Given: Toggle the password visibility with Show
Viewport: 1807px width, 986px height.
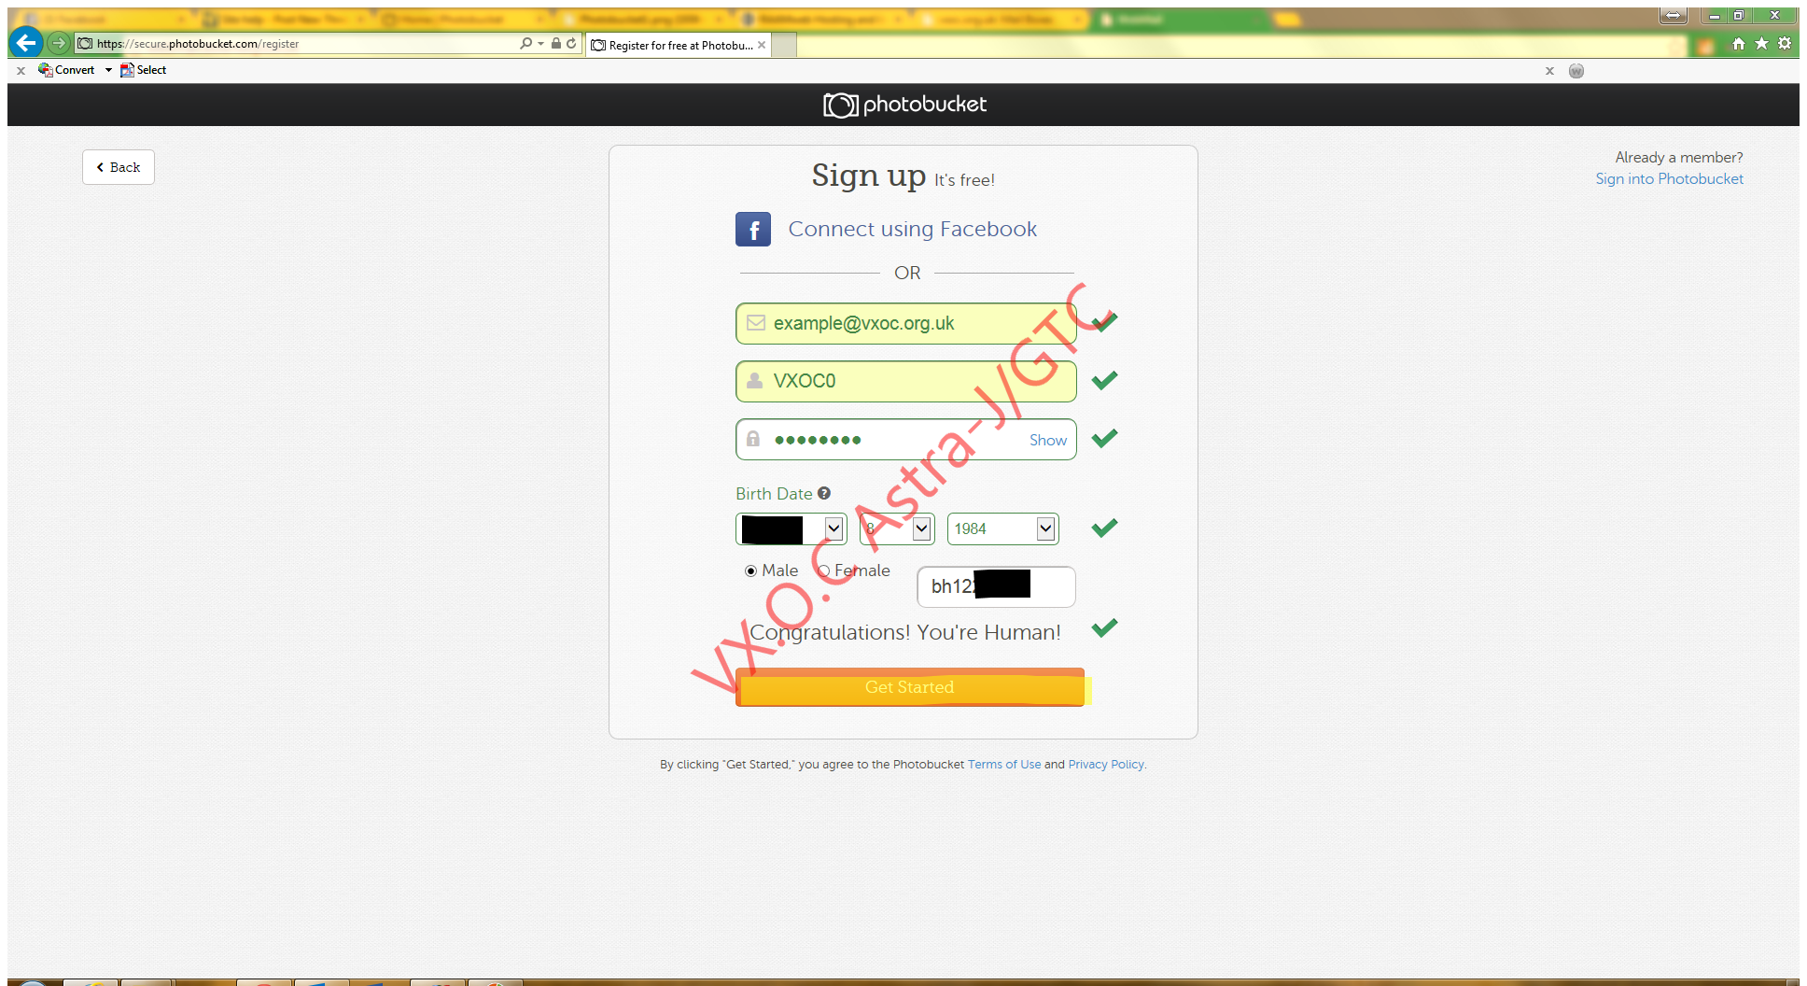Looking at the screenshot, I should 1047,440.
